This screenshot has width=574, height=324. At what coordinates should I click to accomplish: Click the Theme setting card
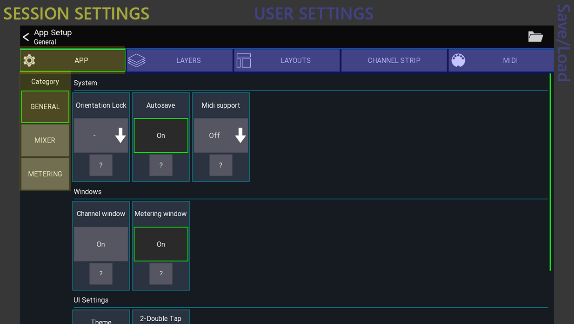tap(101, 317)
